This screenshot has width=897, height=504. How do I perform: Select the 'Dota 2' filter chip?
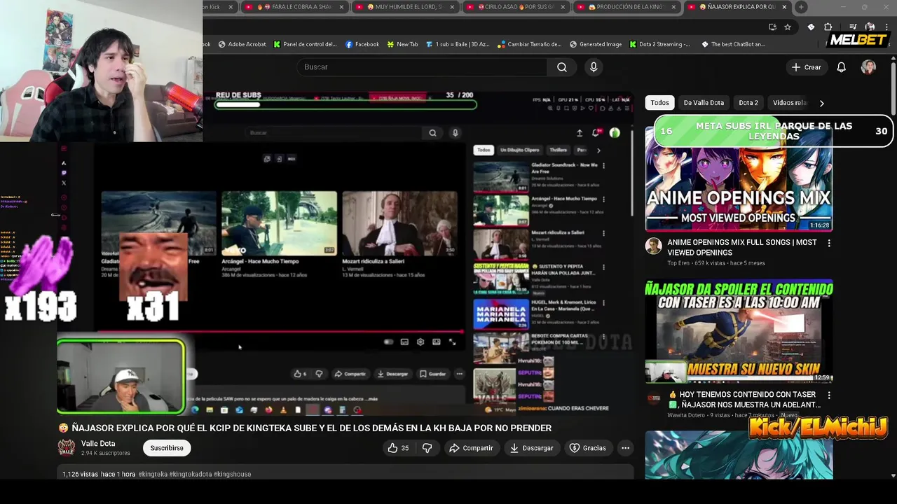click(x=748, y=103)
